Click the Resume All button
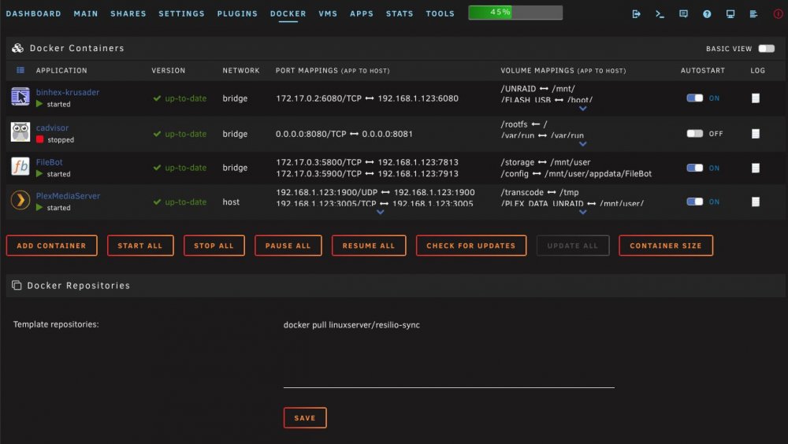788x444 pixels. coord(369,246)
